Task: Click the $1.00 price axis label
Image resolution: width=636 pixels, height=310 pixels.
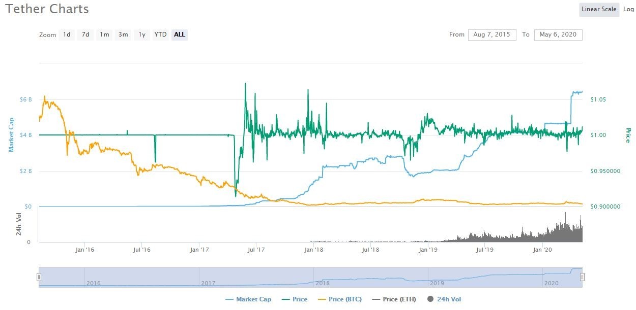Action: click(x=598, y=135)
